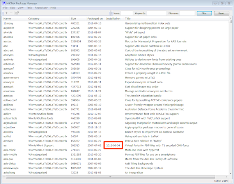Open the Edit menu
The height and width of the screenshot is (184, 234).
[x=12, y=8]
